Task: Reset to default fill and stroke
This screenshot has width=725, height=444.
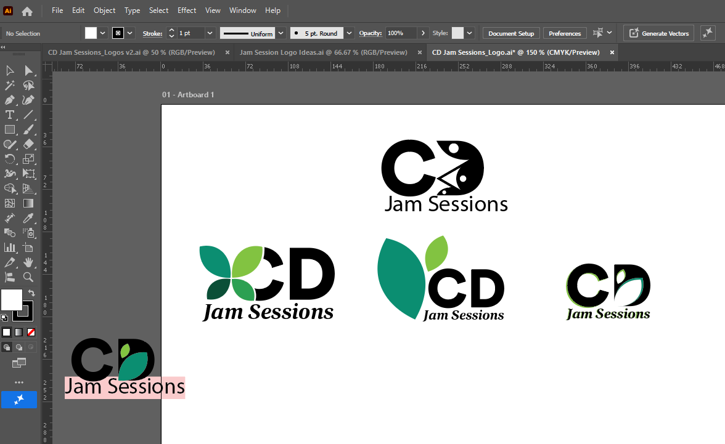Action: pyautogui.click(x=4, y=317)
